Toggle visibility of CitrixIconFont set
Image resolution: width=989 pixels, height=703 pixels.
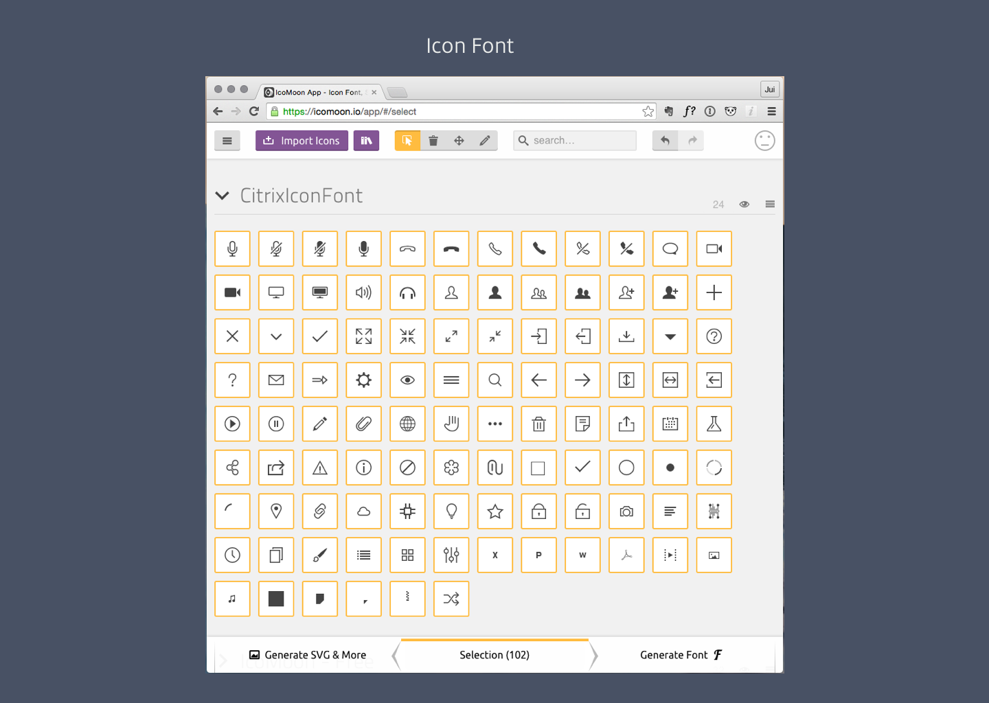744,205
